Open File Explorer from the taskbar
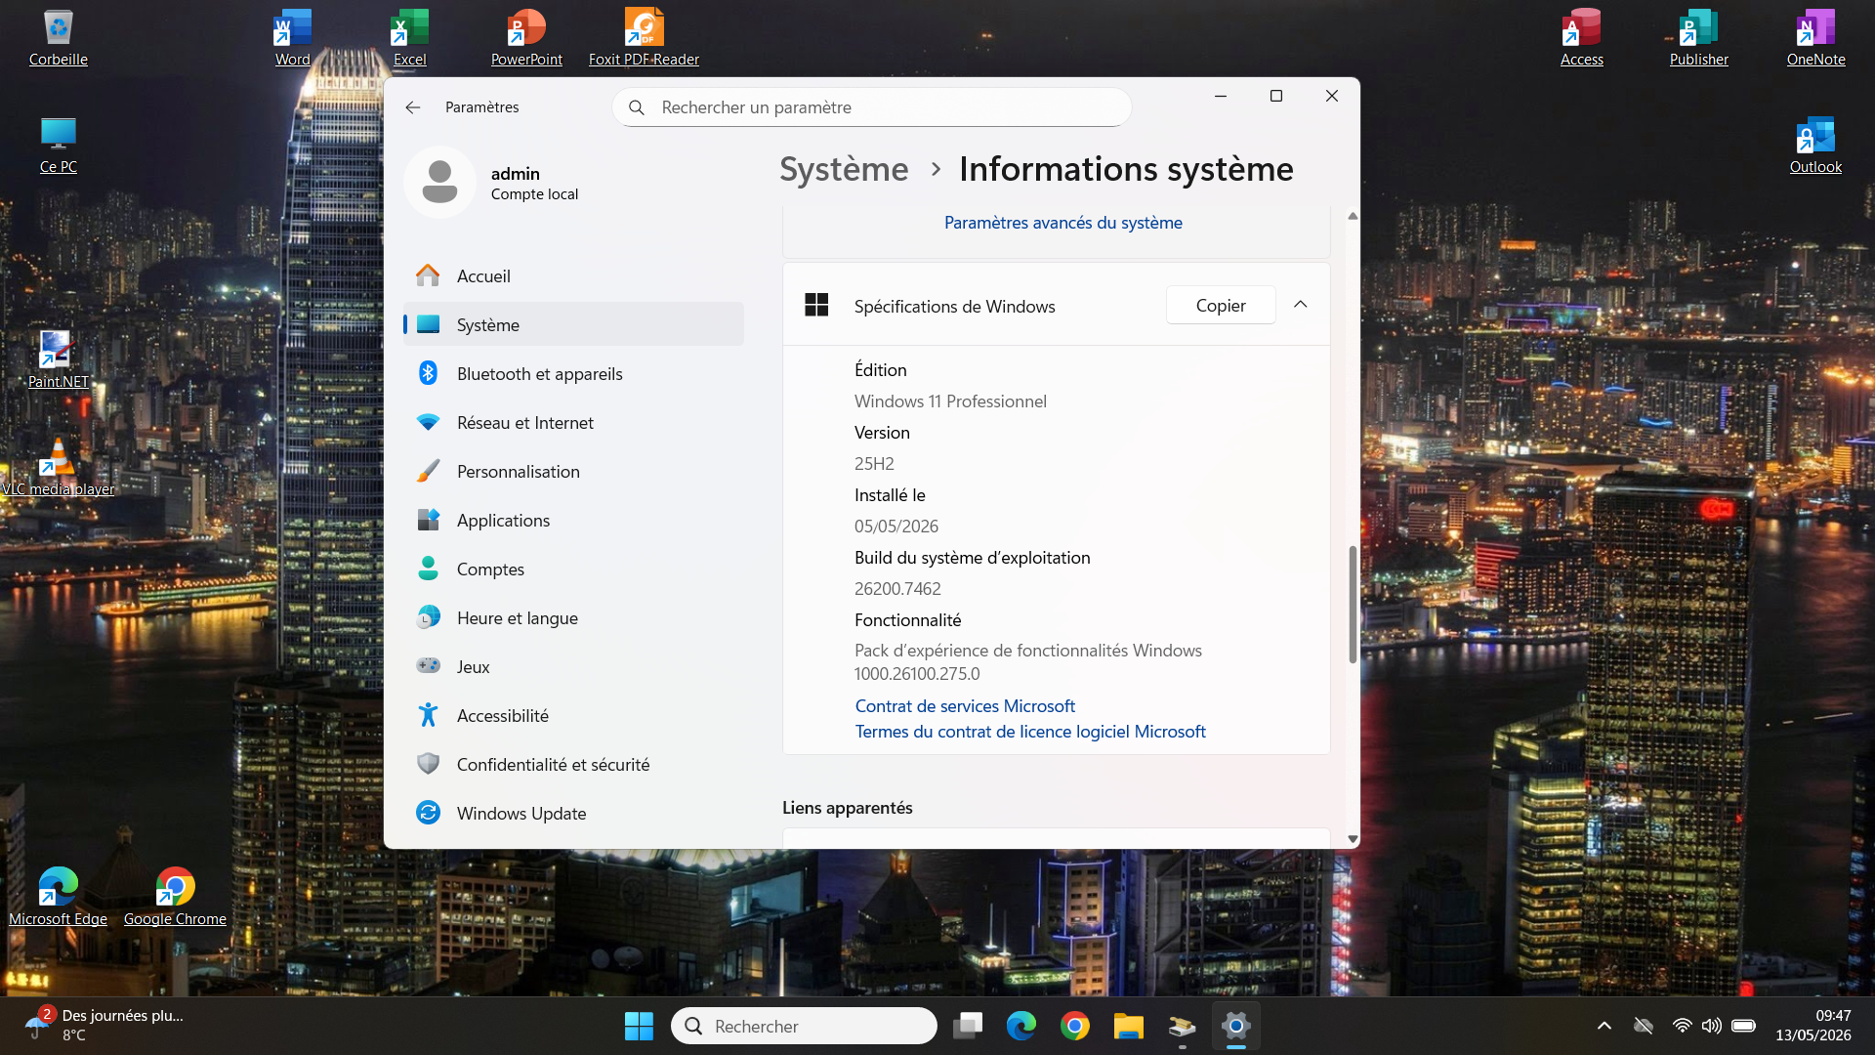The height and width of the screenshot is (1055, 1875). [1128, 1026]
